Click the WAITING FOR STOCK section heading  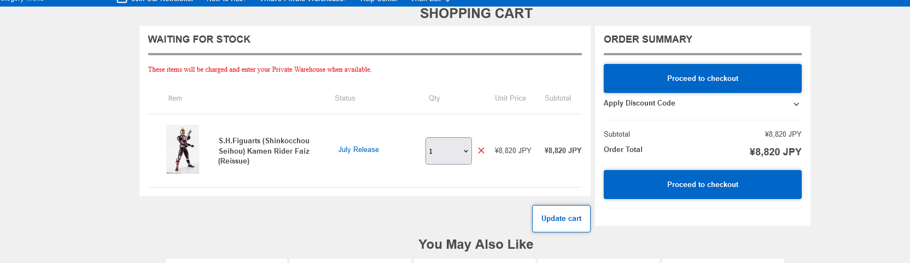199,39
